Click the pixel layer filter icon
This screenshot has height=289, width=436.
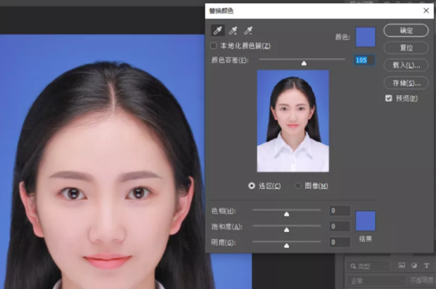pyautogui.click(x=402, y=266)
